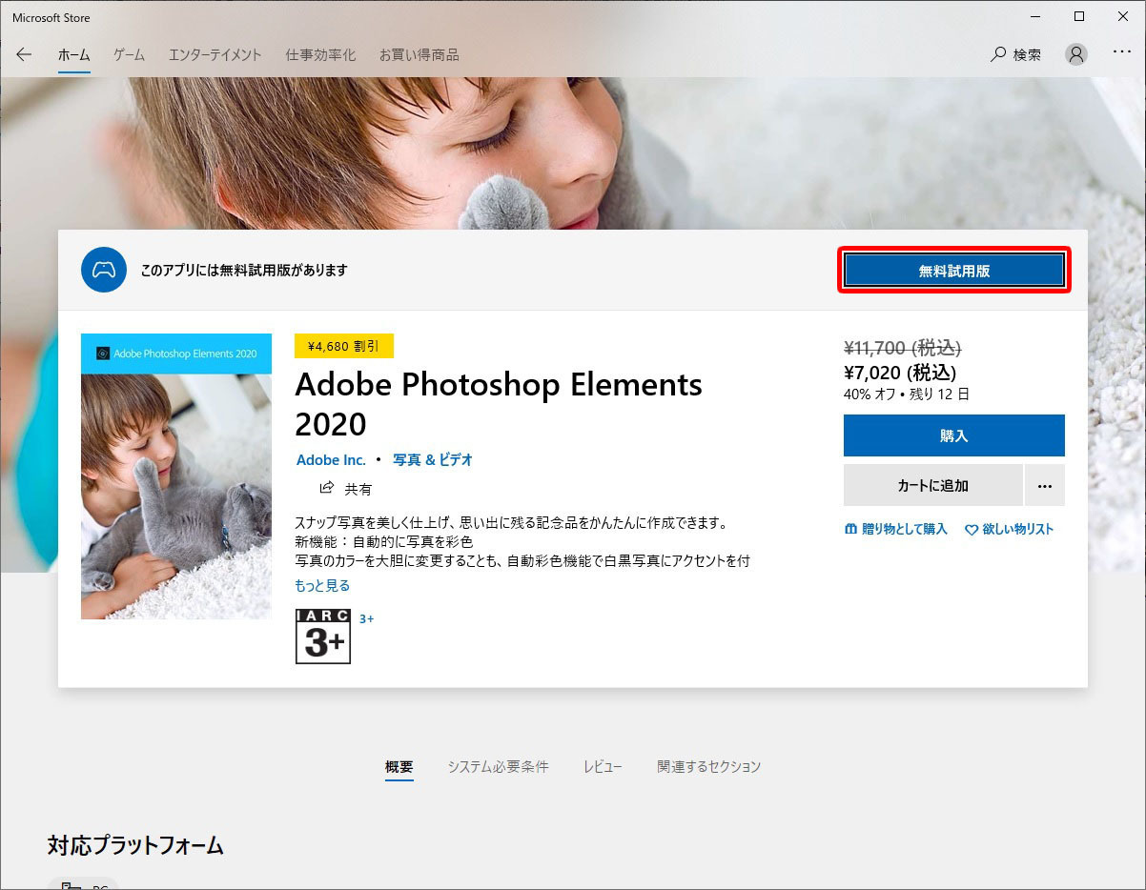Select the 仕事効率化 tab
This screenshot has width=1146, height=890.
(x=320, y=54)
